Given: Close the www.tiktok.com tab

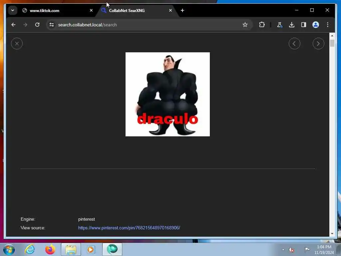Looking at the screenshot, I should point(91,10).
